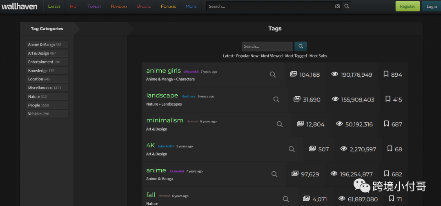
Task: Open the 4K tag
Action: (x=150, y=145)
